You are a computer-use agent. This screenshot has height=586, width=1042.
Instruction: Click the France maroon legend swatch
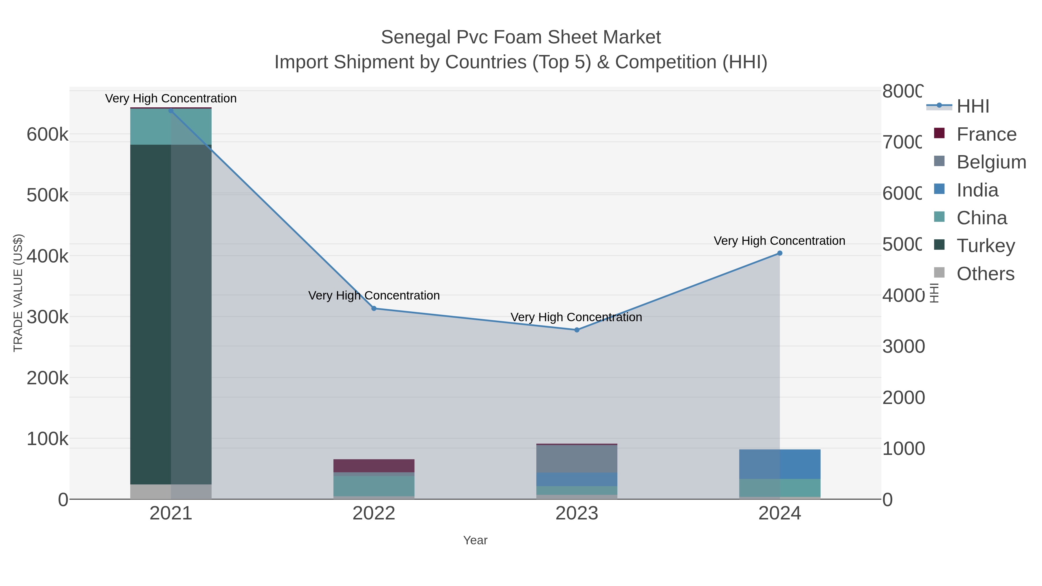pyautogui.click(x=939, y=133)
